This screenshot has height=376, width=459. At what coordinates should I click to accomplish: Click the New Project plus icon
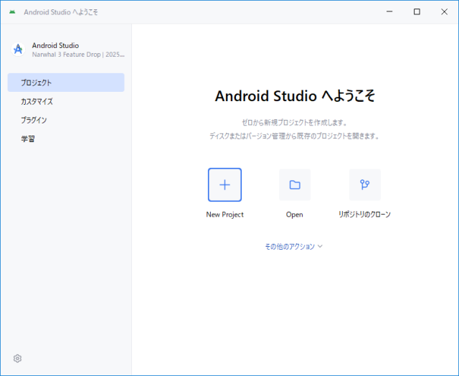pyautogui.click(x=224, y=185)
